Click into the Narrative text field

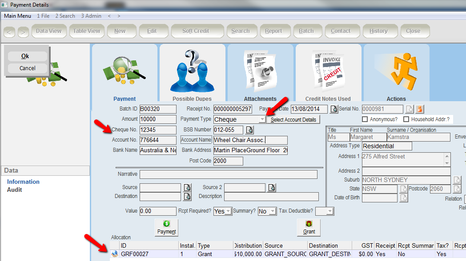228,174
